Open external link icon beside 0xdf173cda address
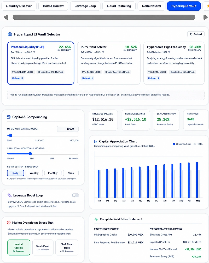The image size is (209, 263). click(34, 52)
